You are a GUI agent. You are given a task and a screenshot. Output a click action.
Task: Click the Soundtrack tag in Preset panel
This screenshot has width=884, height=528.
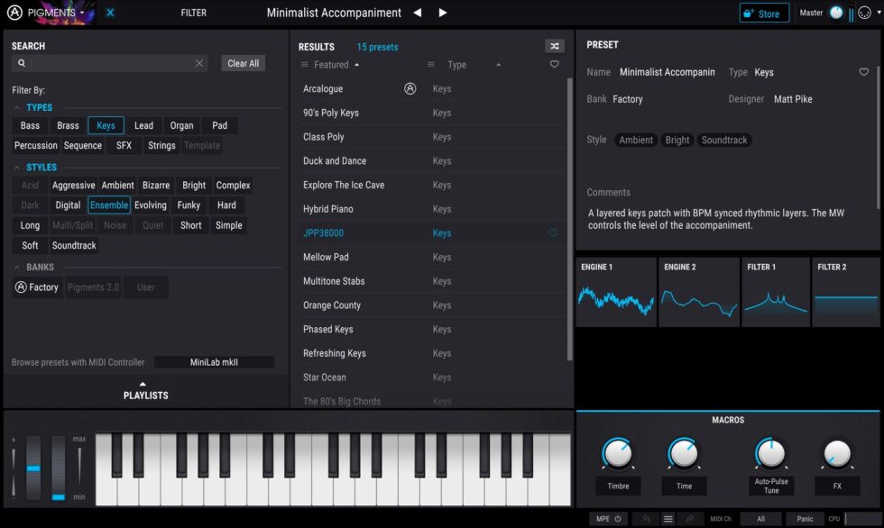[724, 140]
